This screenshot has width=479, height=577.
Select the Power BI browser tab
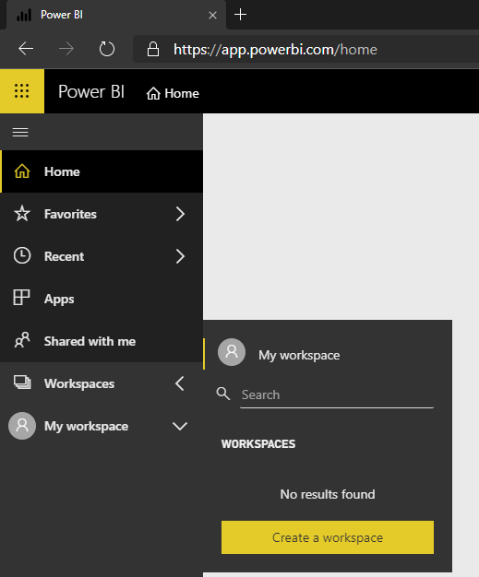point(116,15)
